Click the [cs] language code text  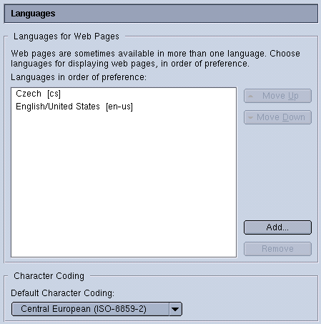click(x=54, y=94)
